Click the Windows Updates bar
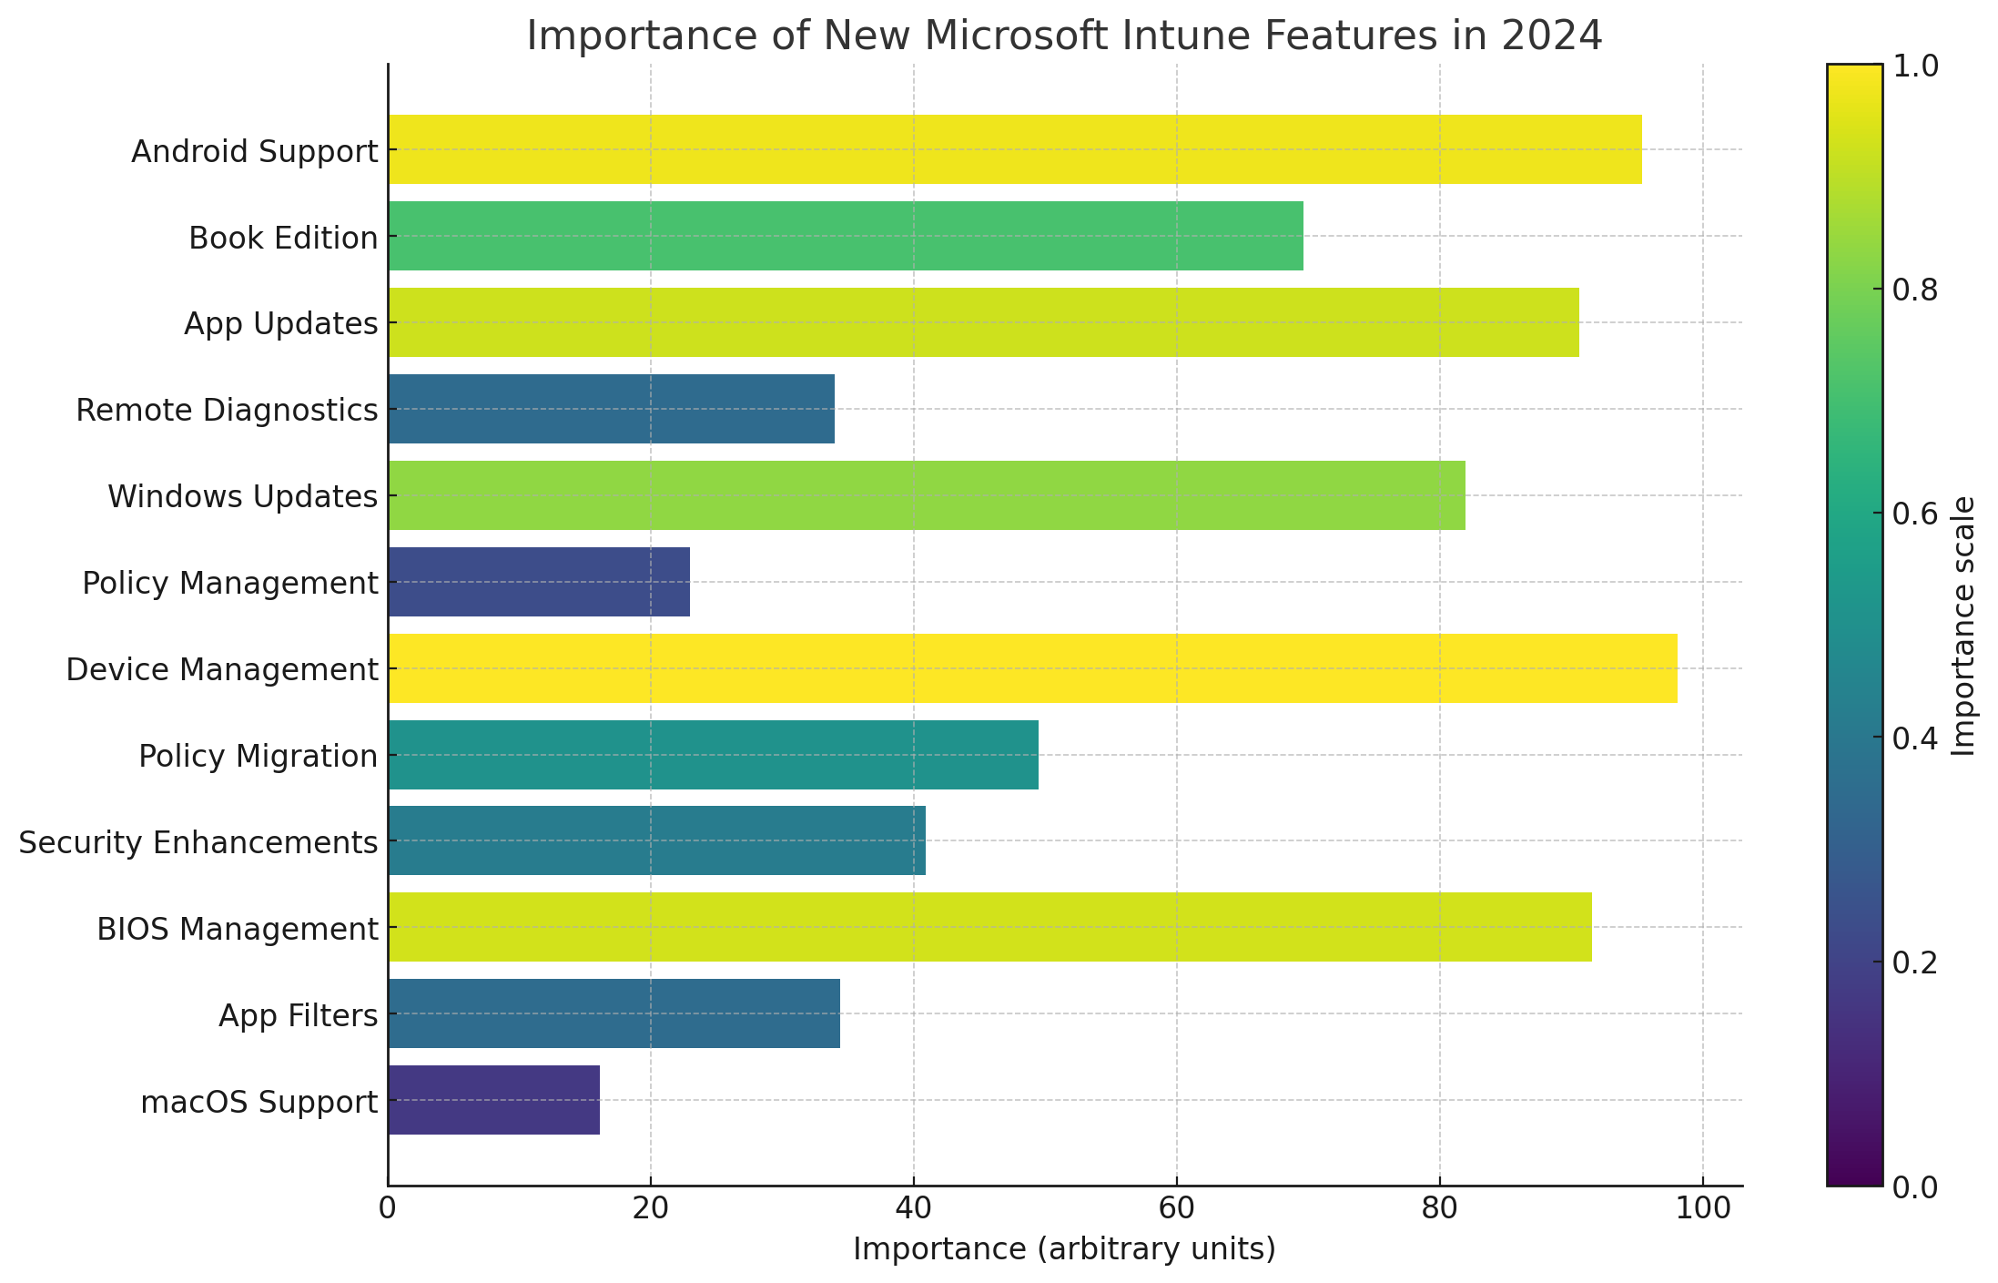 pos(926,495)
